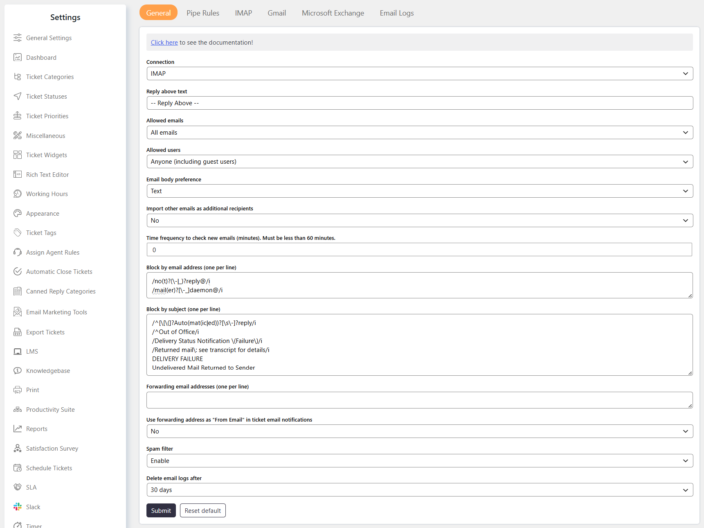Open the Pipe Rules tab

[x=203, y=13]
